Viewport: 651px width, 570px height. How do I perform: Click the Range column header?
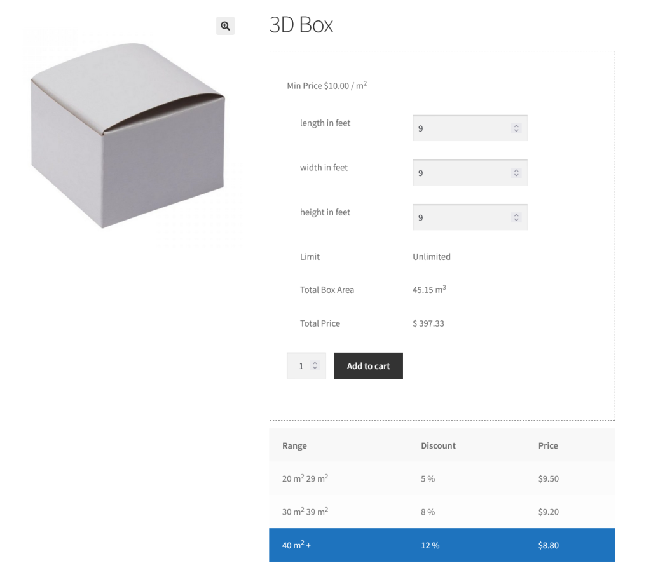coord(294,445)
